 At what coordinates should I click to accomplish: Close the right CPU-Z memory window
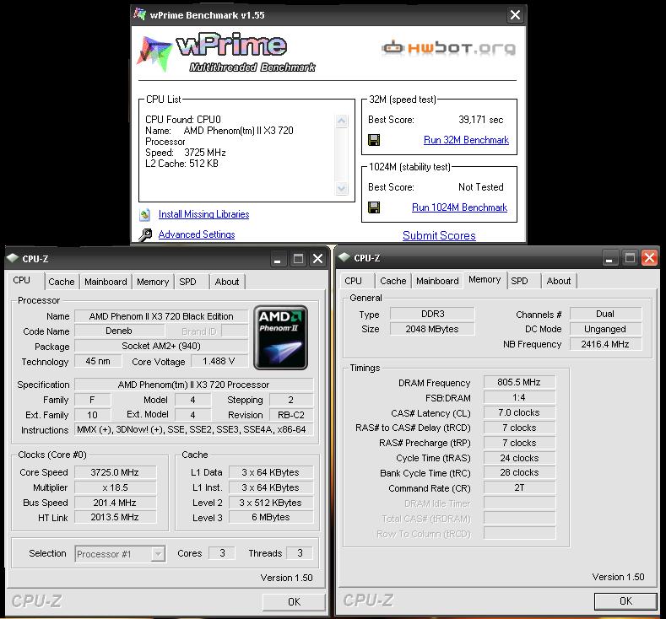point(649,257)
